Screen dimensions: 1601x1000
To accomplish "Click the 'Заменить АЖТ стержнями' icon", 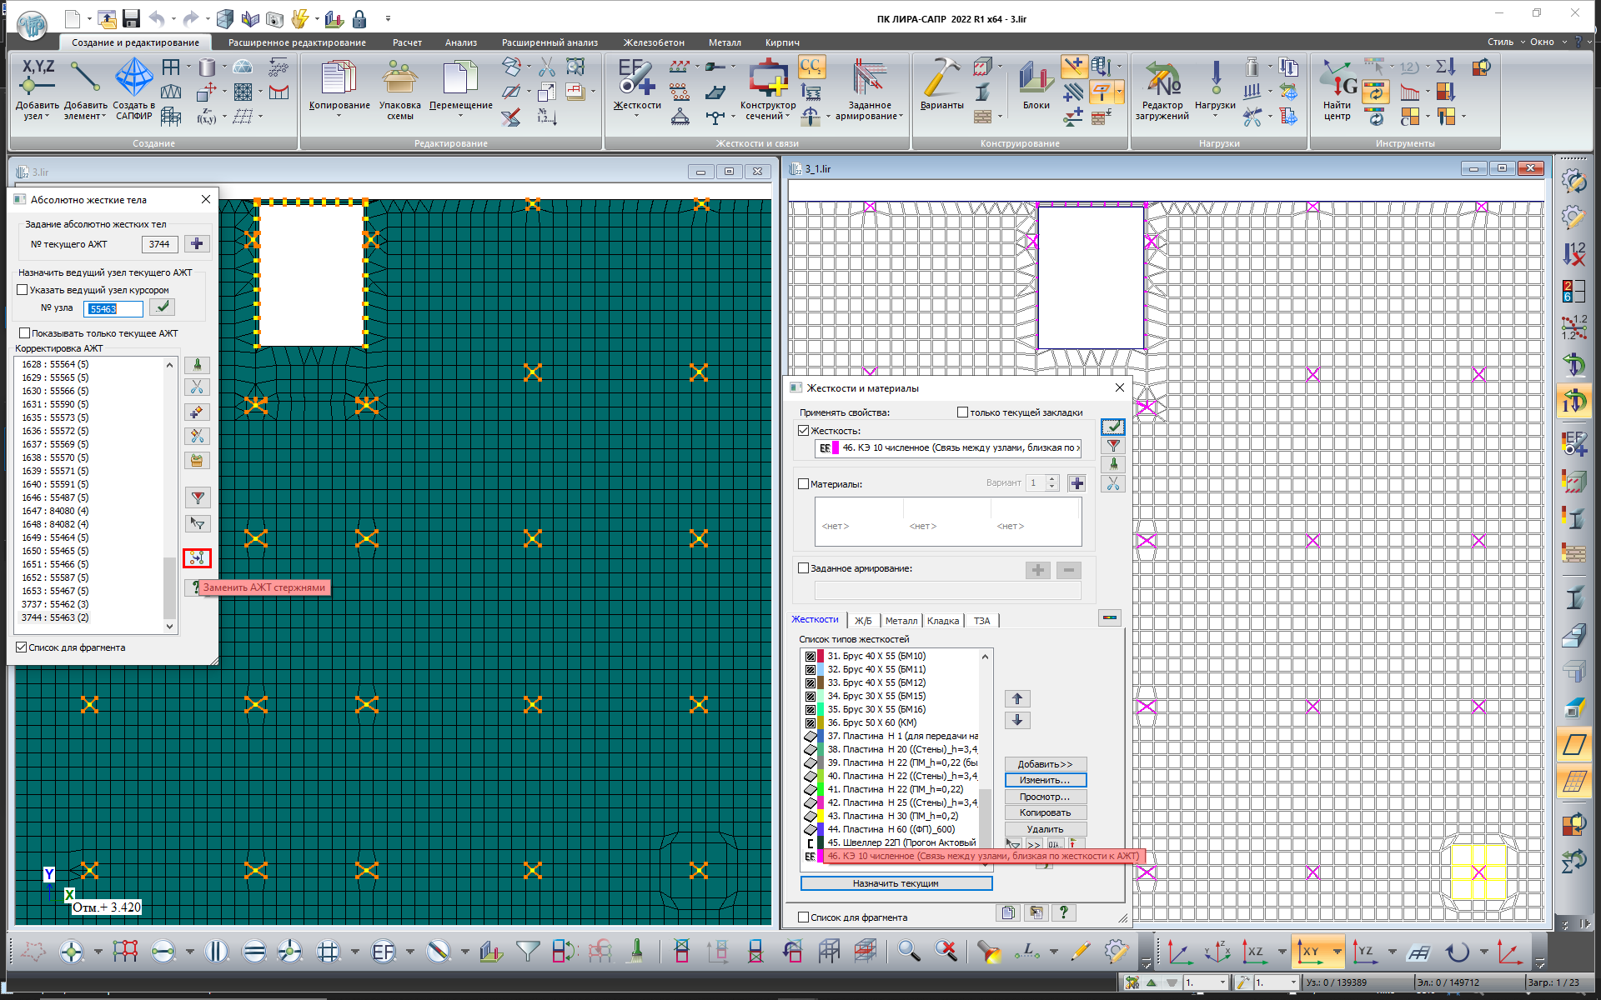I will (x=197, y=557).
